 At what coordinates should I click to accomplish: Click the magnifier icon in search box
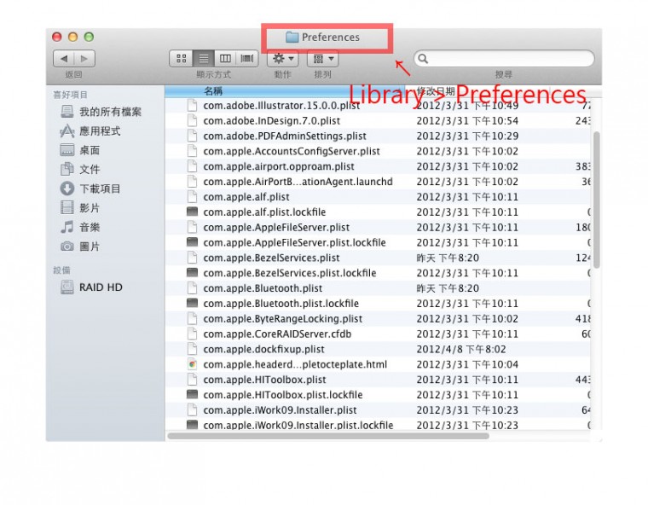(423, 59)
